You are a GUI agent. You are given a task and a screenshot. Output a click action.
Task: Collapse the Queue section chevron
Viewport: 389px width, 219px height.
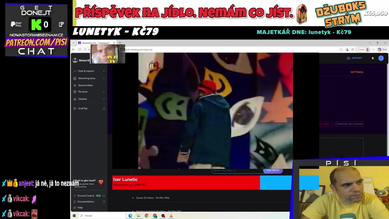click(133, 198)
